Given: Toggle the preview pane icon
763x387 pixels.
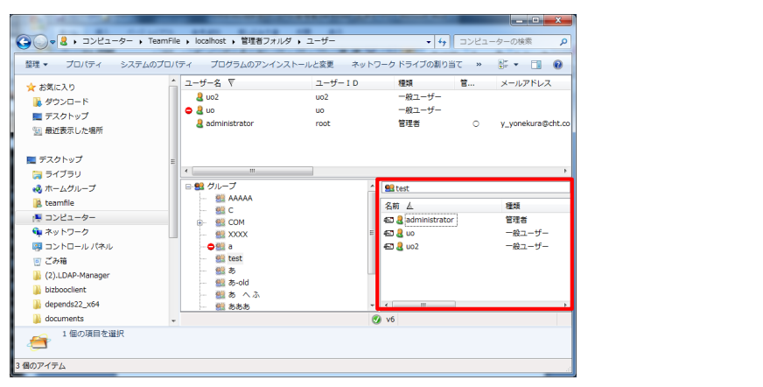Looking at the screenshot, I should point(536,65).
